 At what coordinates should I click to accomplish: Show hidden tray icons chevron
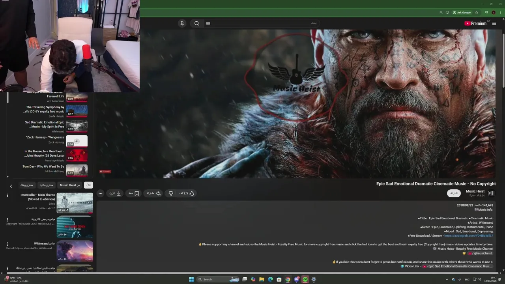point(447,279)
